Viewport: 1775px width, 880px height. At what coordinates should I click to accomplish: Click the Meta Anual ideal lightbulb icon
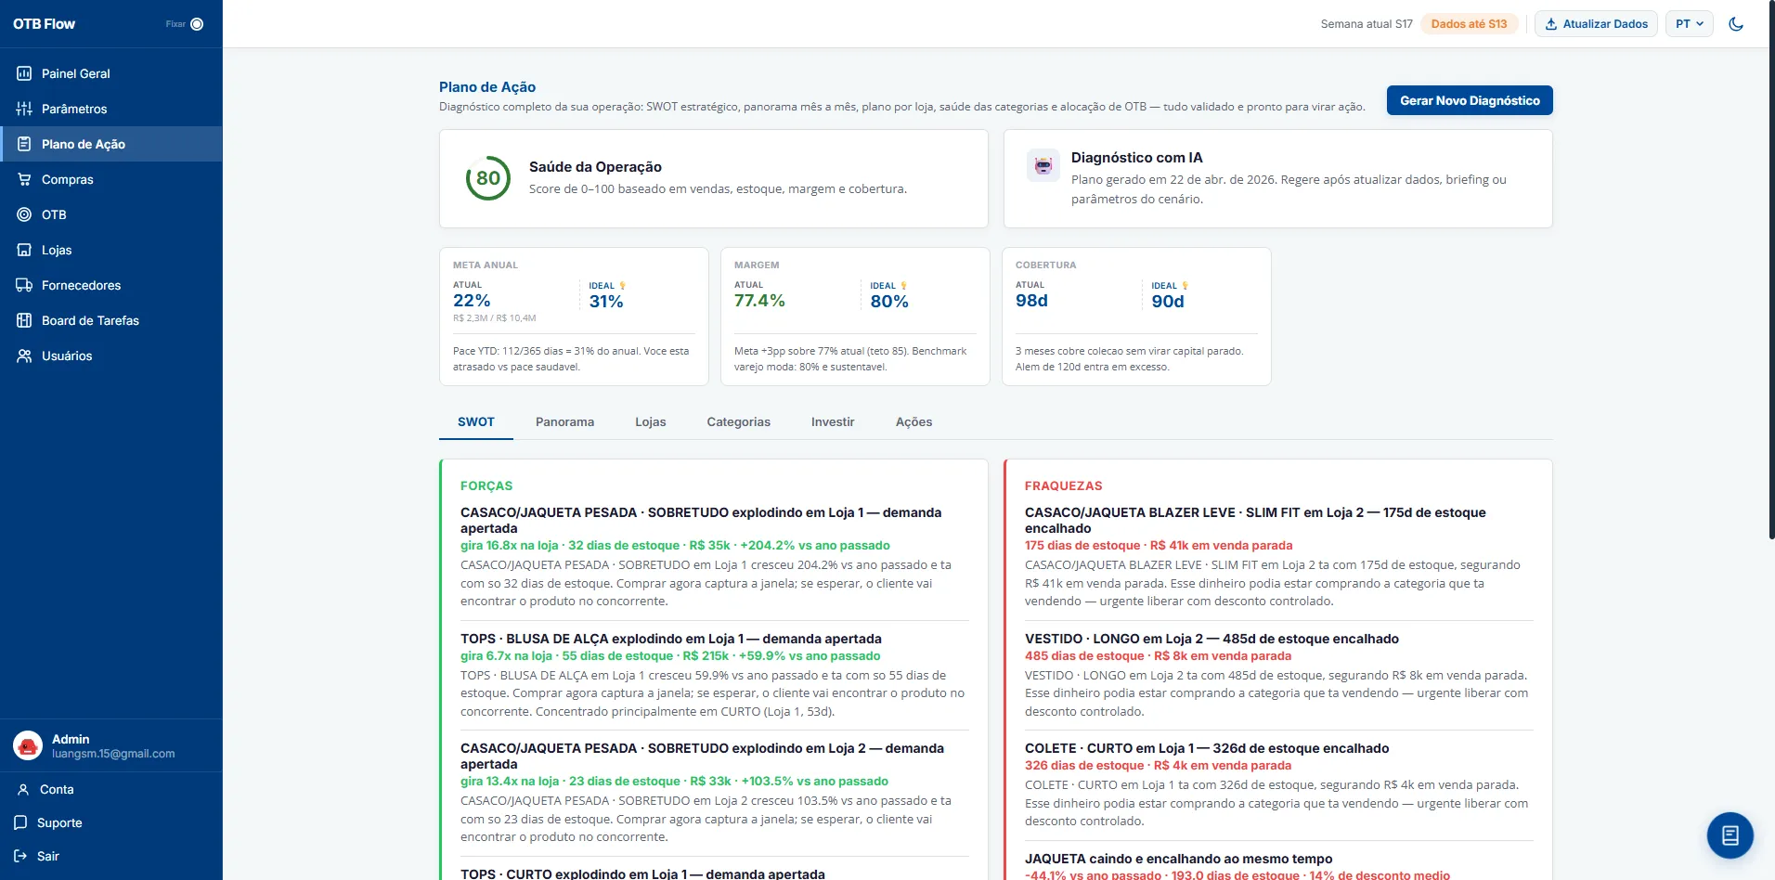point(623,286)
